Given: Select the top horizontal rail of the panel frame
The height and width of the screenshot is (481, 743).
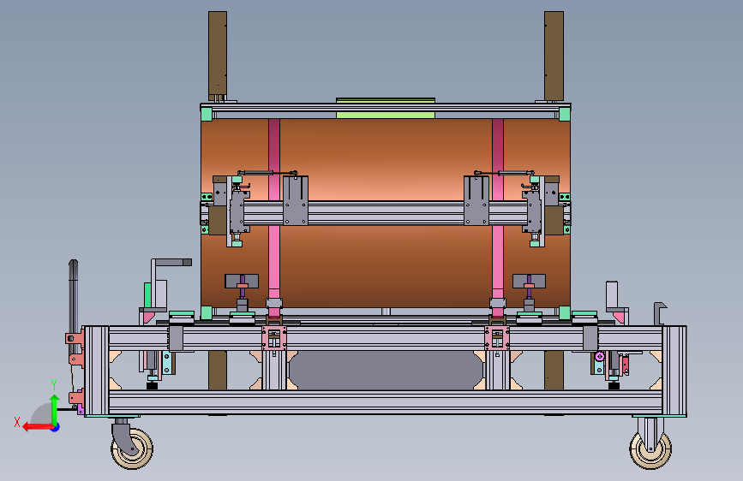Looking at the screenshot, I should pyautogui.click(x=386, y=108).
